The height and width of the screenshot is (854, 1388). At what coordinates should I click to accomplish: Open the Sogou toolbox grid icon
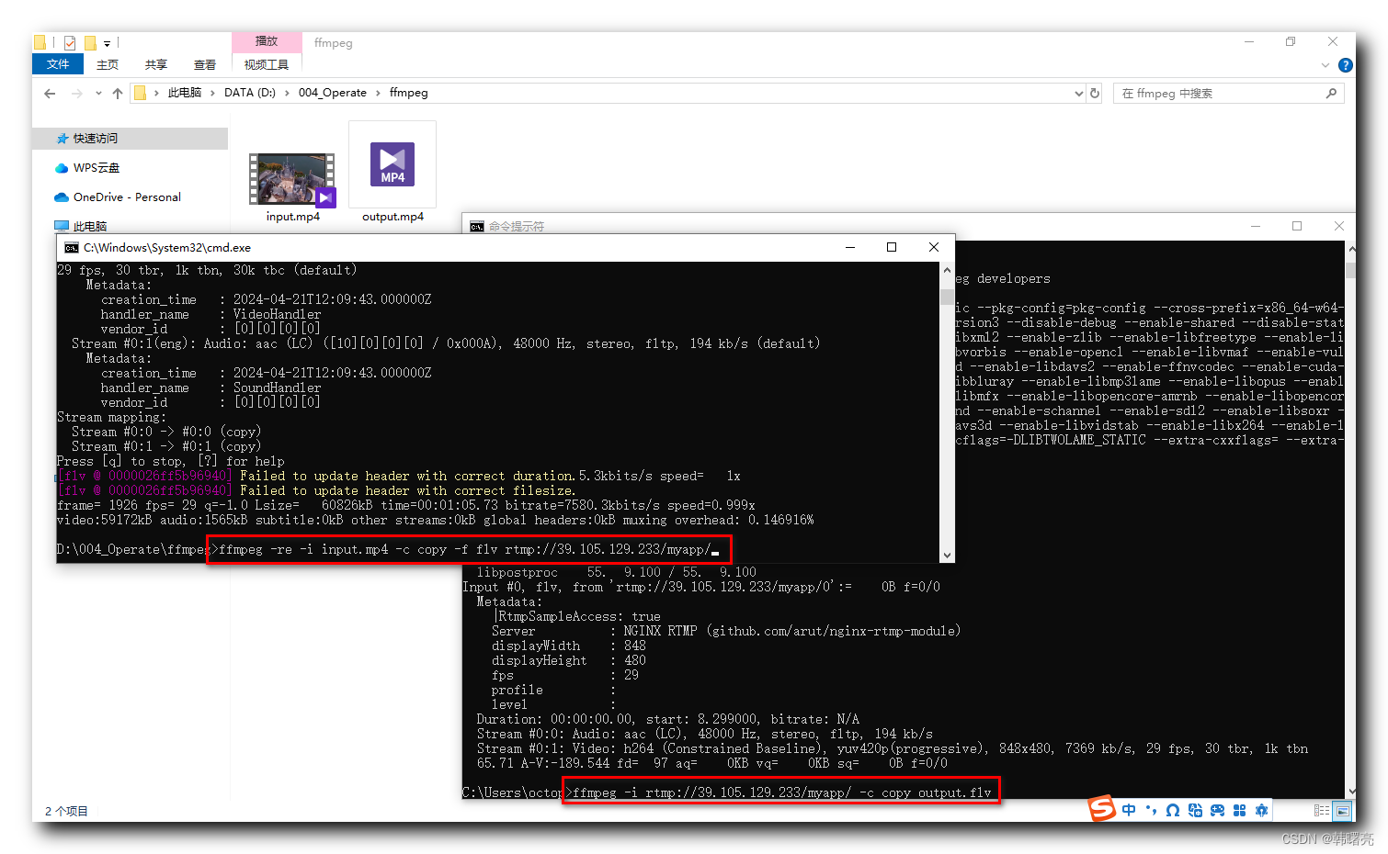1239,810
